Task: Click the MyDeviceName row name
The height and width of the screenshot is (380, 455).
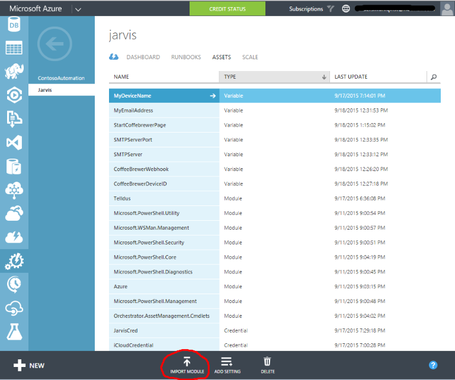Action: tap(132, 96)
